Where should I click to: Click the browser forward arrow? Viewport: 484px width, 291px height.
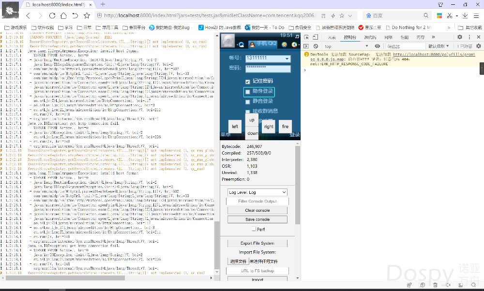pos(40,16)
